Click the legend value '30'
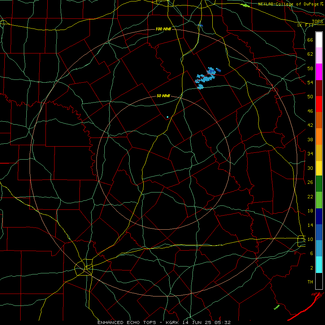The height and width of the screenshot is (325, 325). click(x=310, y=168)
